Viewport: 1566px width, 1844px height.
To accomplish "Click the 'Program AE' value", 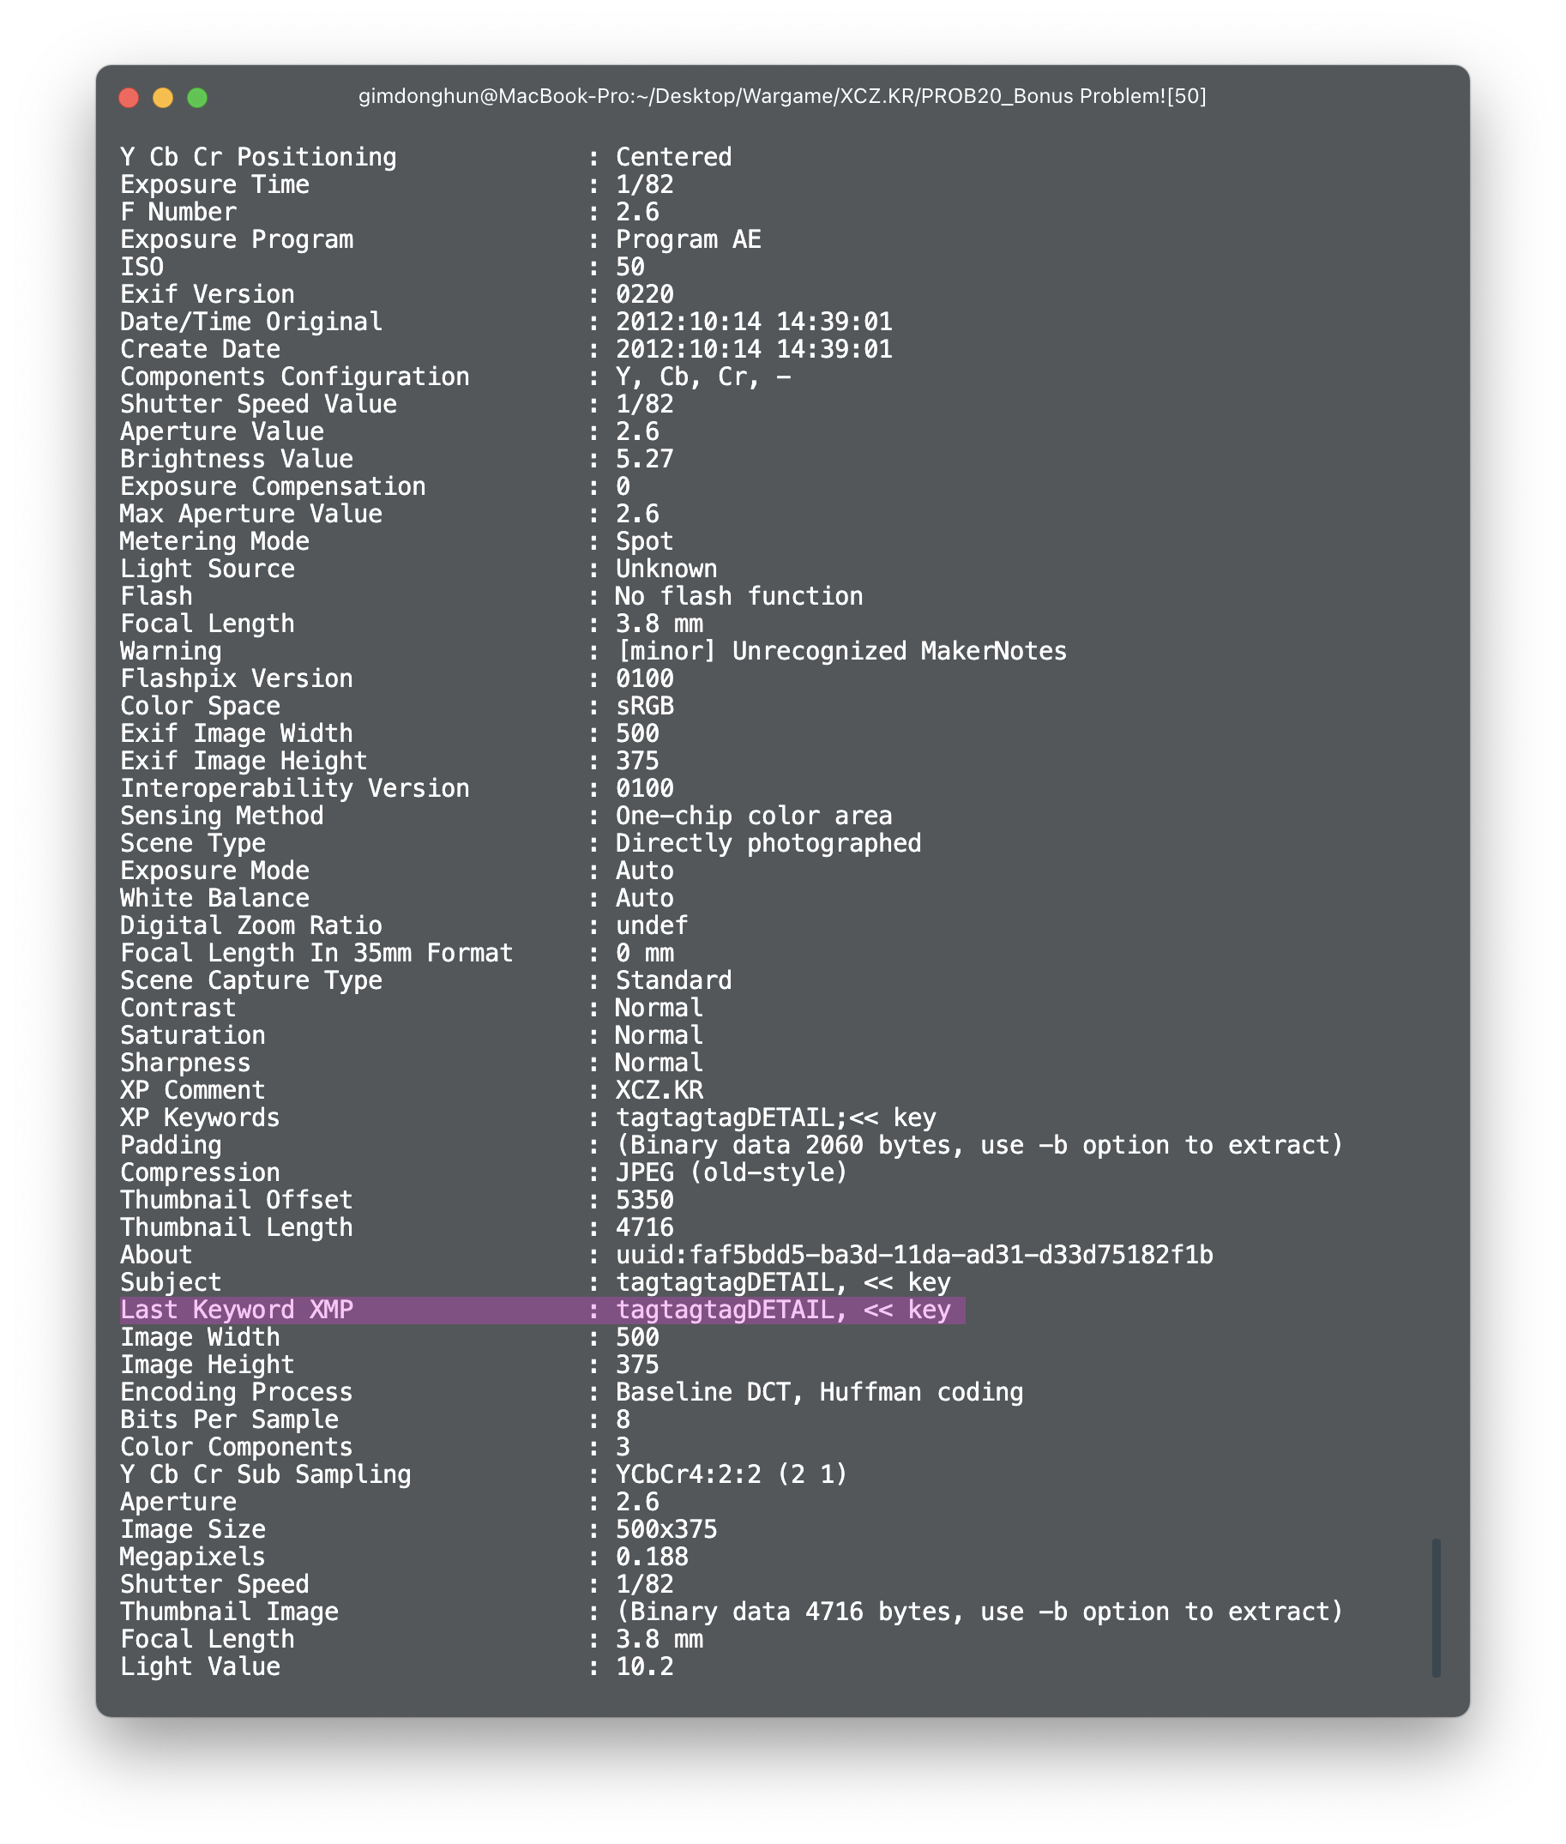I will pos(689,239).
